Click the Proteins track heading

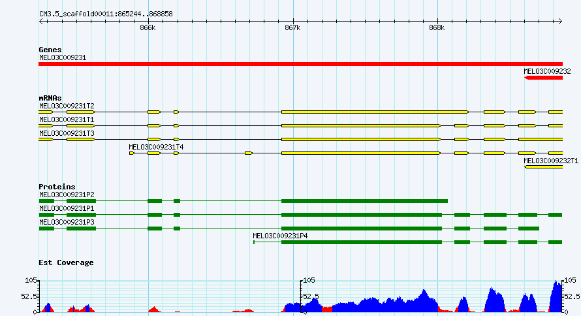[57, 187]
